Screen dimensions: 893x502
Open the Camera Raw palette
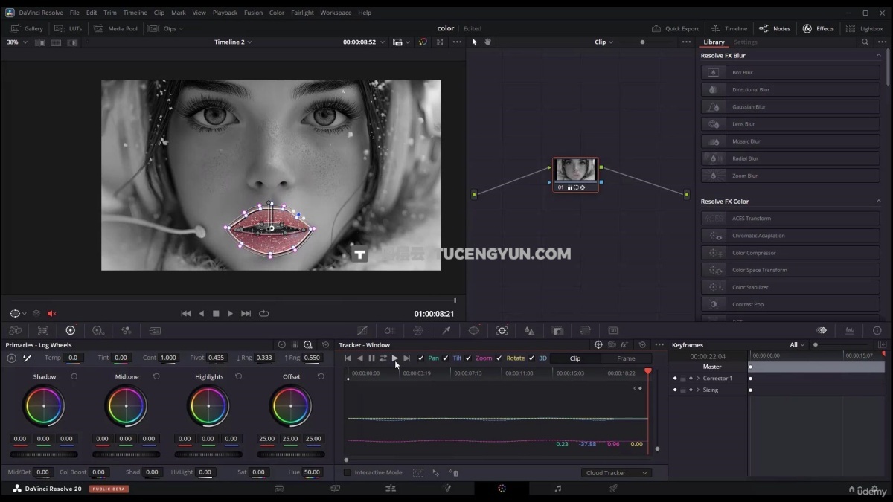(15, 330)
